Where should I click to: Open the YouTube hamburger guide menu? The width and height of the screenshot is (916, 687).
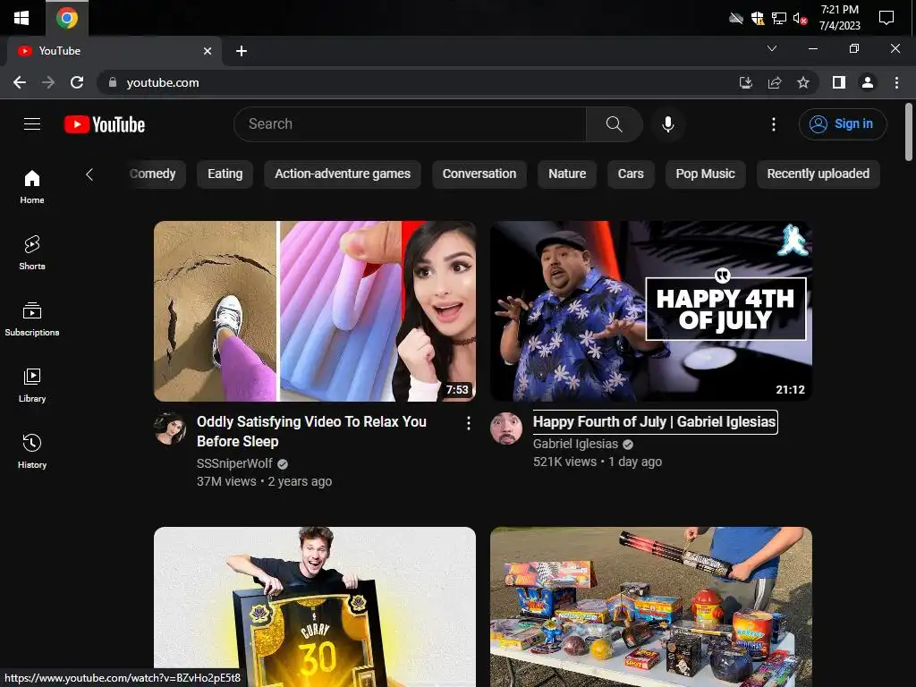32,123
